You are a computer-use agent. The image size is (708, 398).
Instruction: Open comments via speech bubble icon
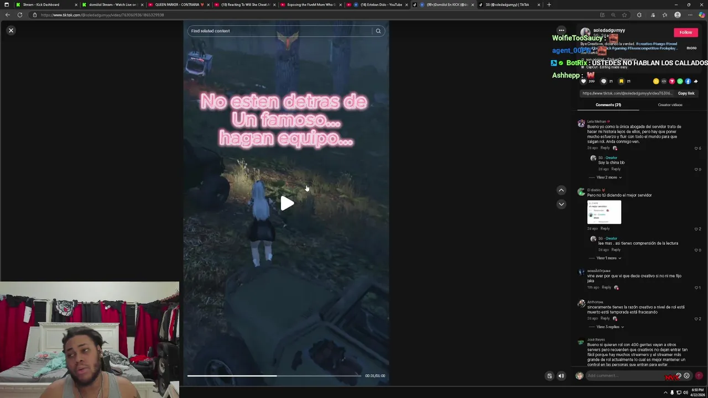(x=603, y=81)
